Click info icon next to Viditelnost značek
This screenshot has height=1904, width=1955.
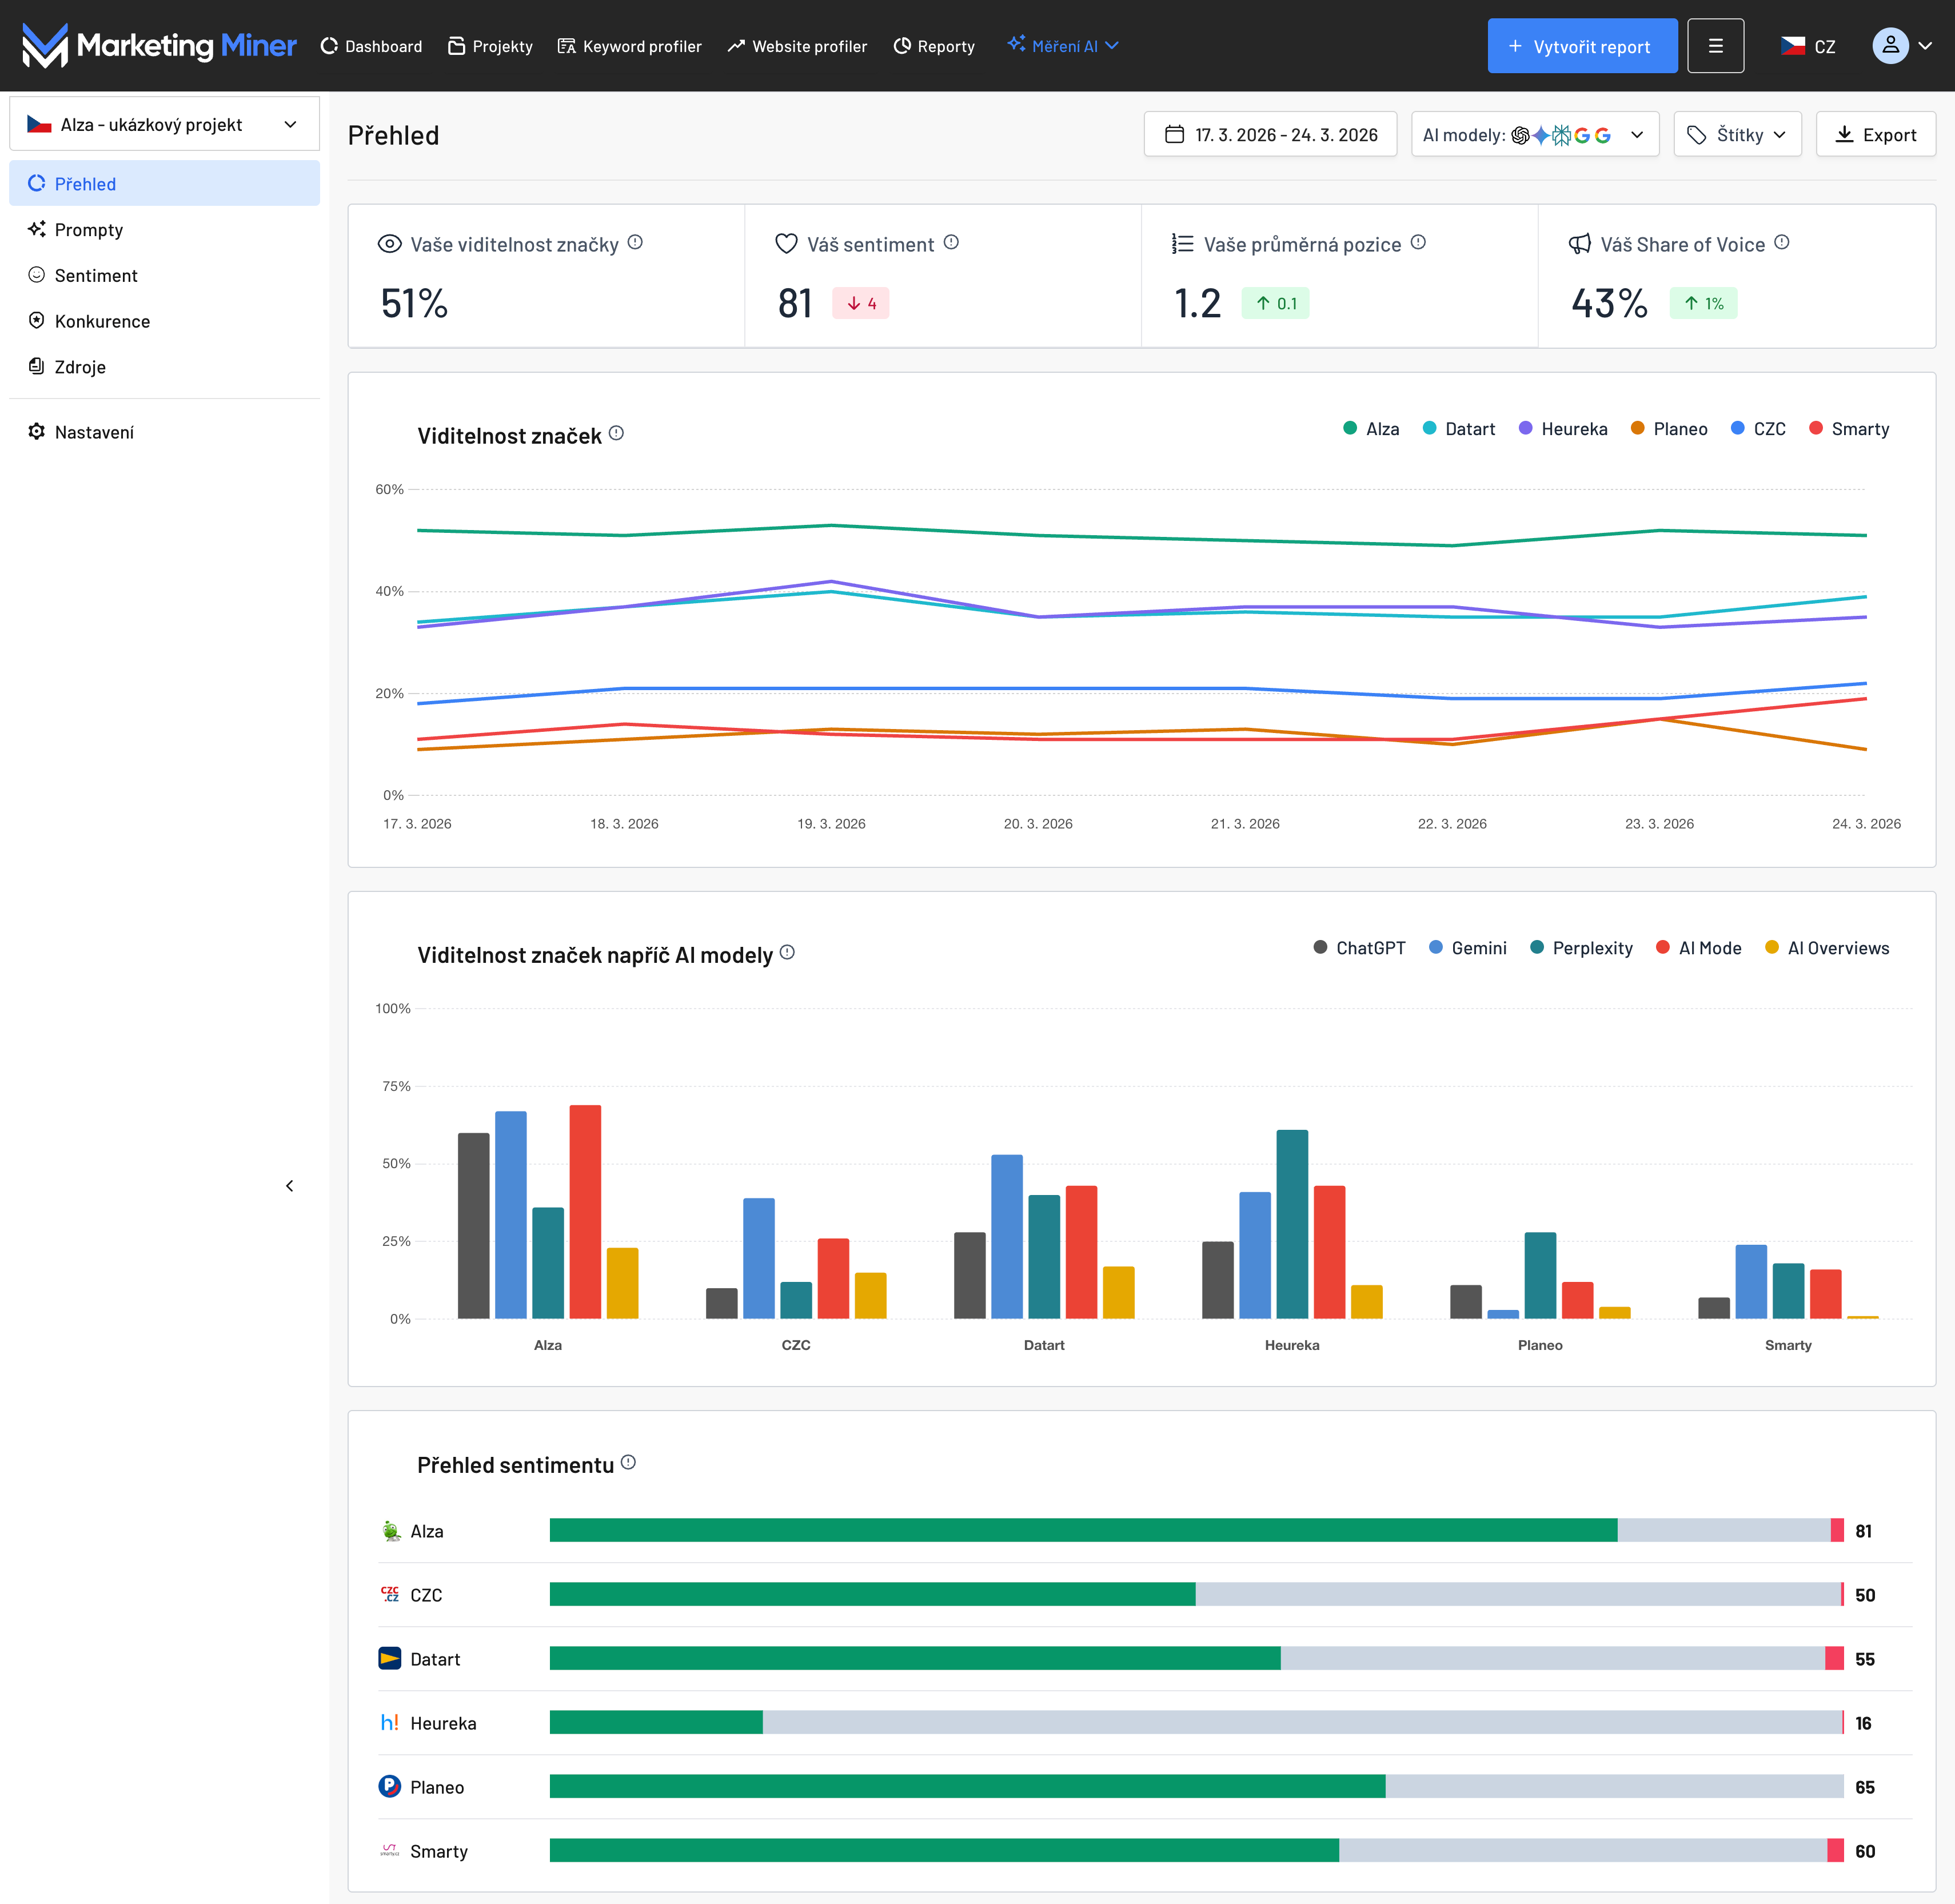pos(616,433)
